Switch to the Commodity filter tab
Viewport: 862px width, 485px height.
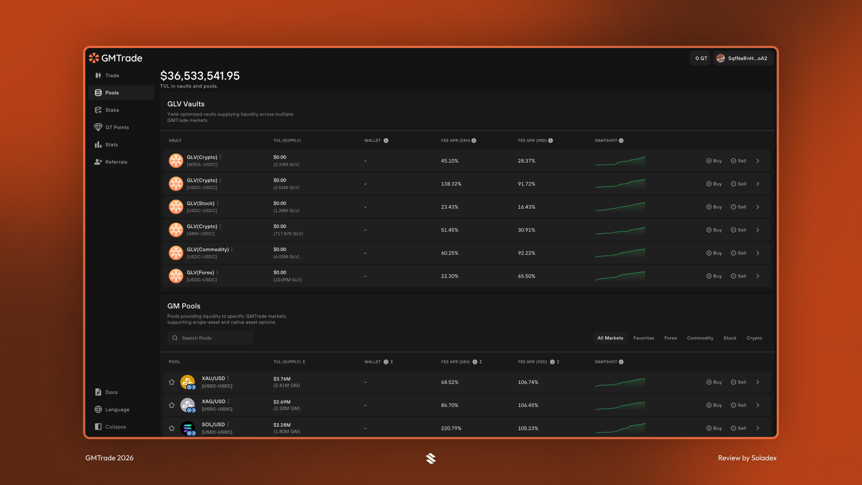tap(700, 338)
